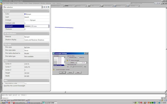Click the Toggle PICKADD icon in Properties palette
This screenshot has height=104, width=167.
click(44, 7)
